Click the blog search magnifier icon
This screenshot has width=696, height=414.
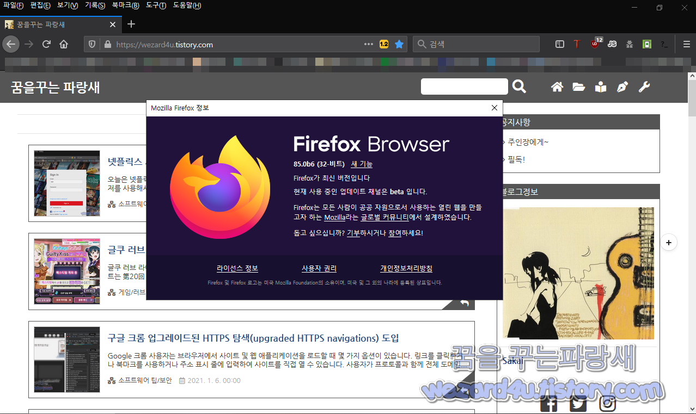520,86
